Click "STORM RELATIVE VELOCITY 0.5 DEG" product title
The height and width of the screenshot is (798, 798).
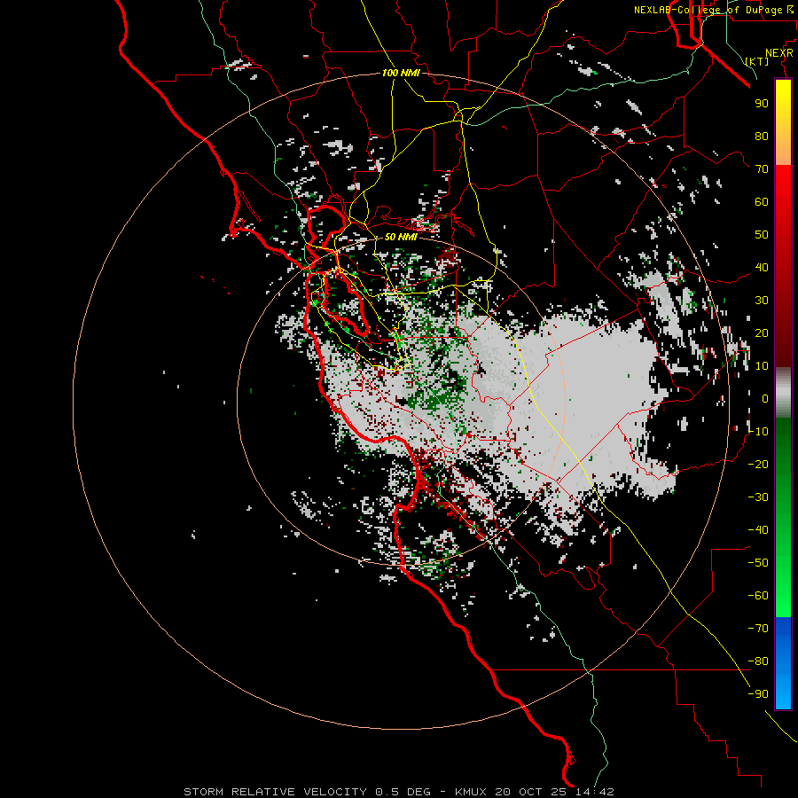pyautogui.click(x=307, y=792)
